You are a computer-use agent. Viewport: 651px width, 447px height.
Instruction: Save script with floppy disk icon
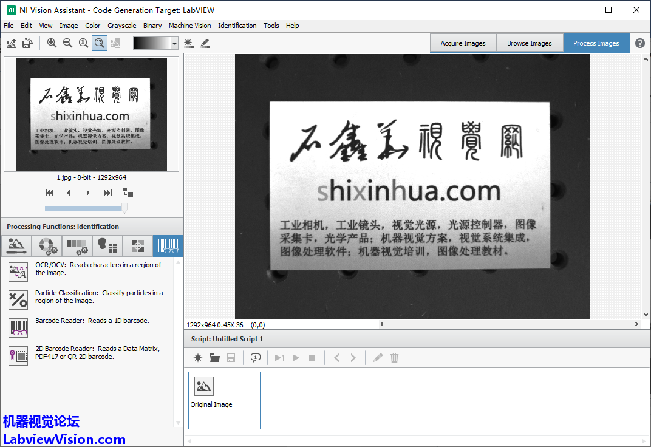point(231,358)
